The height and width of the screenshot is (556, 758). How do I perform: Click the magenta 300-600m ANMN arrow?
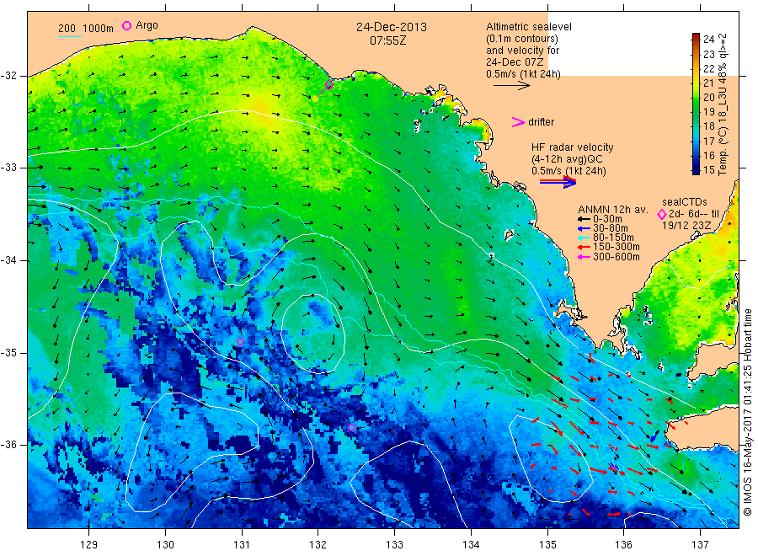click(584, 257)
